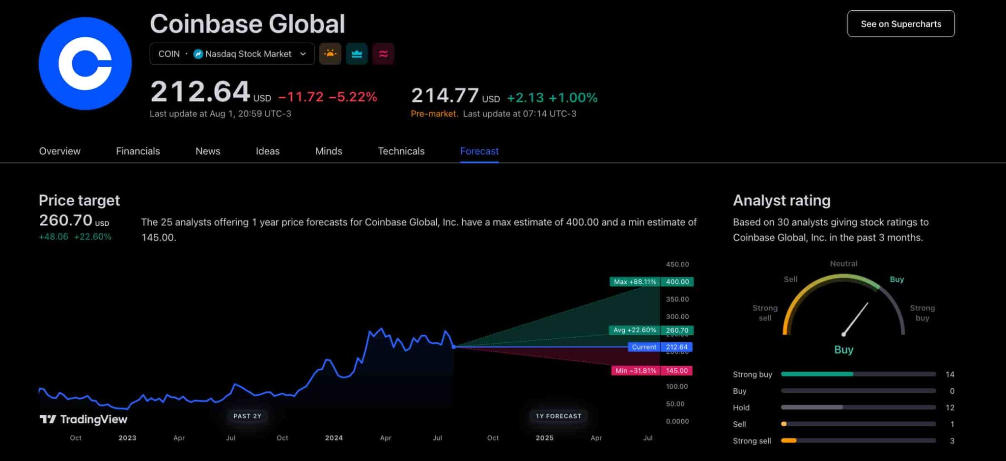Click the Nasdaq exchange icon
This screenshot has width=1006, height=461.
(198, 54)
